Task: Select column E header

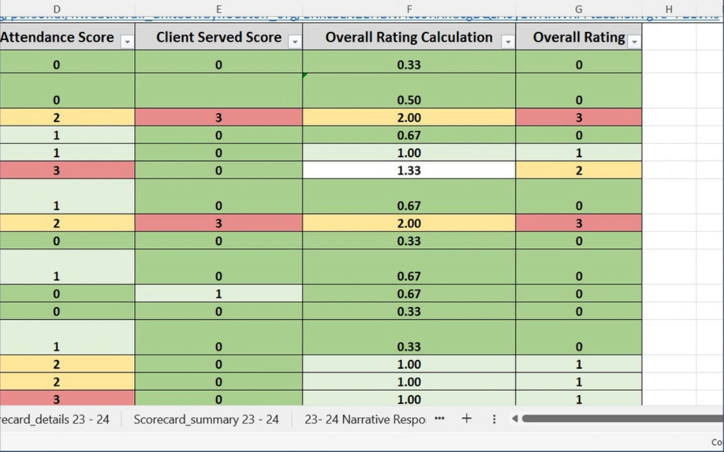Action: [x=219, y=9]
